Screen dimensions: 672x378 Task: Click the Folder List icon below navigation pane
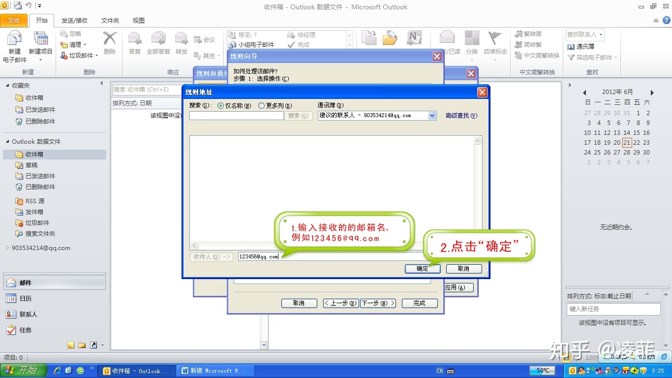pos(82,345)
